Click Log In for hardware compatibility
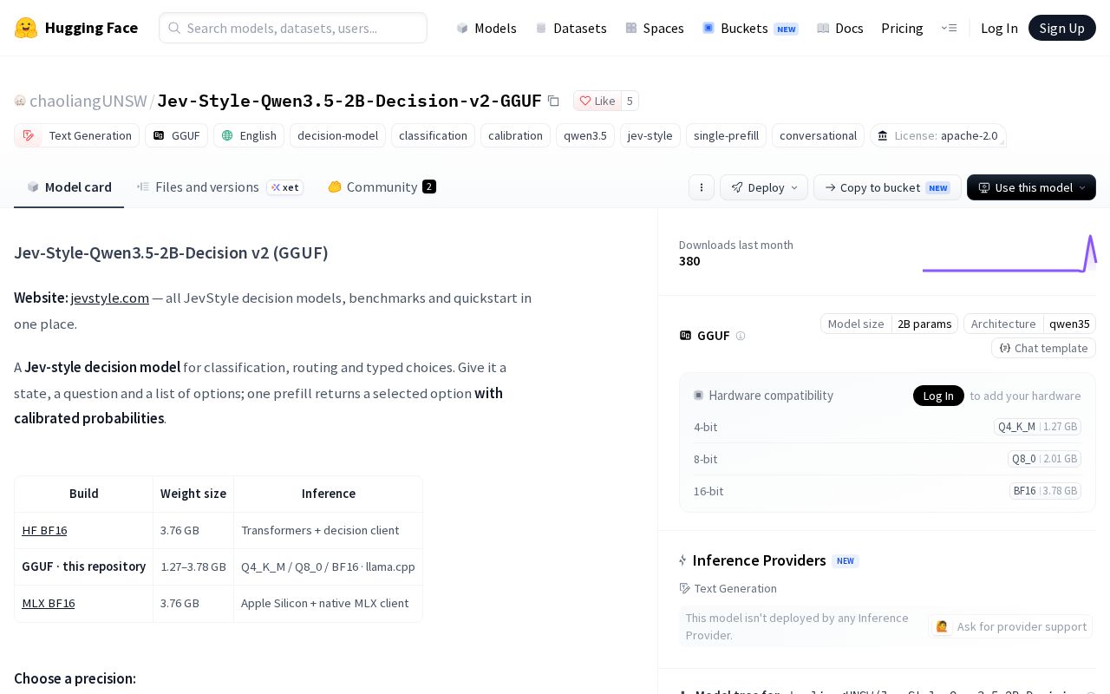1110x694 pixels. [x=938, y=396]
